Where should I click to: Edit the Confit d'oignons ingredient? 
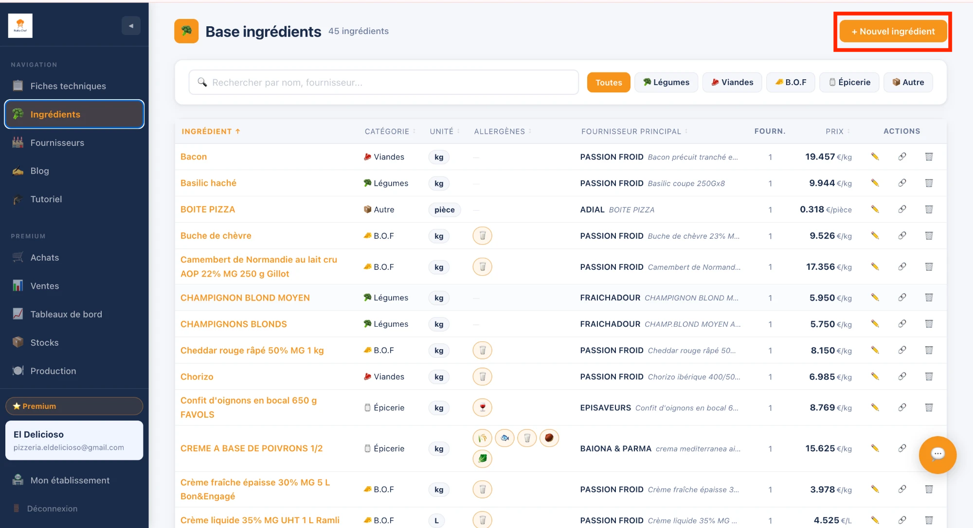click(x=875, y=407)
